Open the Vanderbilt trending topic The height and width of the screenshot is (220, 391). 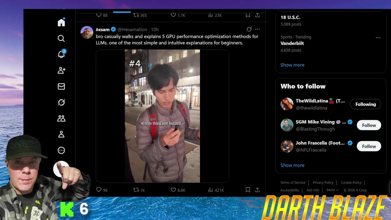click(x=292, y=43)
